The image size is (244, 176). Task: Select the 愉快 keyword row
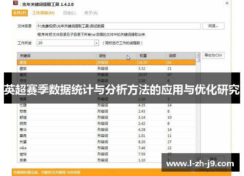[x=106, y=154]
